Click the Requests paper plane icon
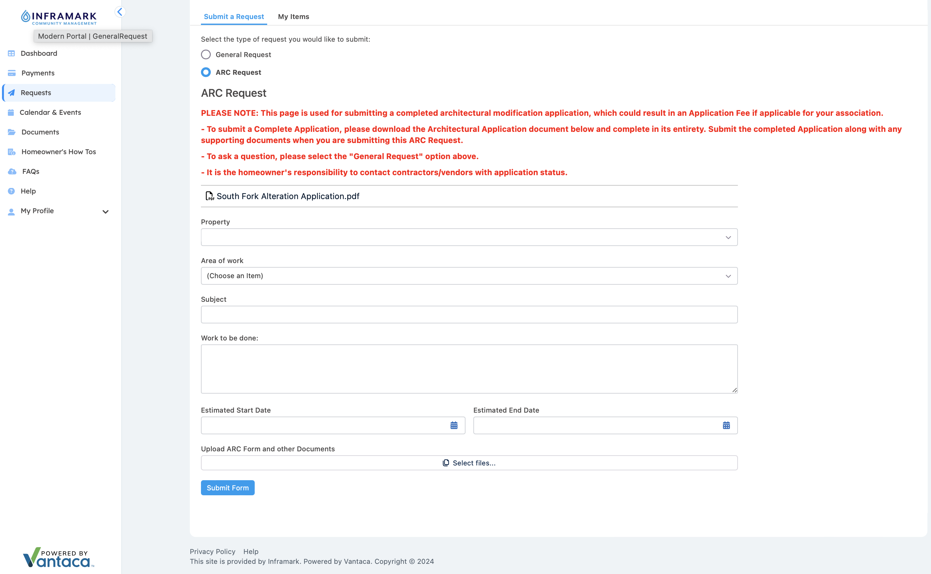The height and width of the screenshot is (574, 931). point(11,93)
